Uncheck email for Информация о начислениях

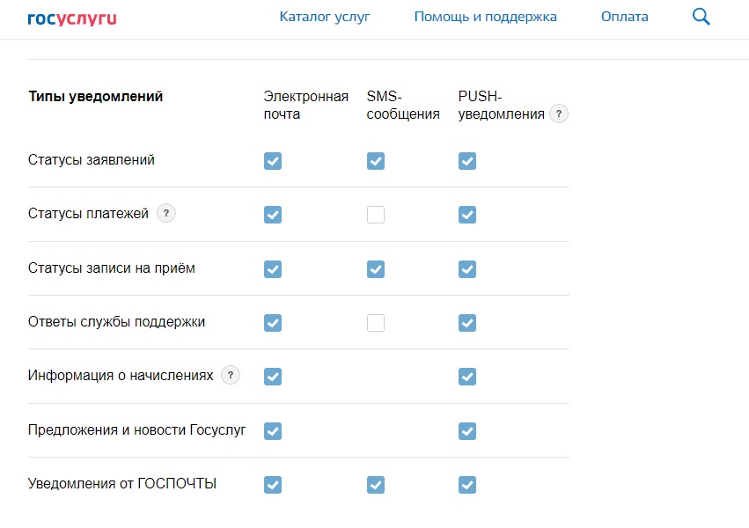[x=273, y=377]
